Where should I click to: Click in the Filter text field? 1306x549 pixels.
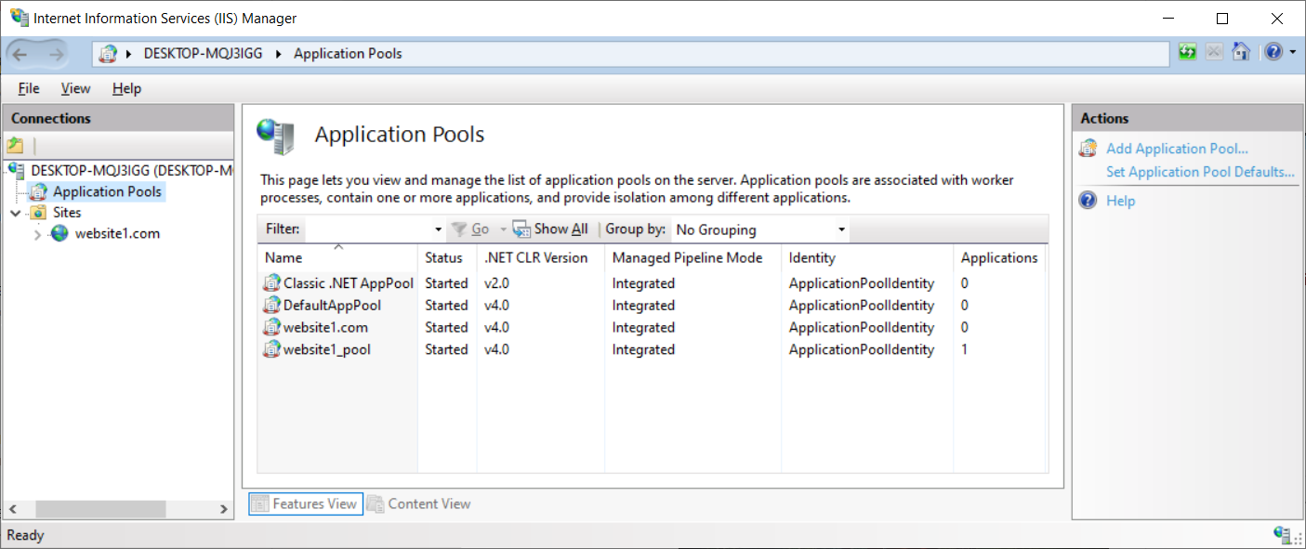[x=369, y=229]
